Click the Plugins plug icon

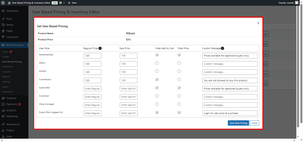pyautogui.click(x=3, y=131)
